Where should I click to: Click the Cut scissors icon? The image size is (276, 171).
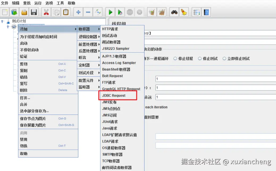point(46,12)
